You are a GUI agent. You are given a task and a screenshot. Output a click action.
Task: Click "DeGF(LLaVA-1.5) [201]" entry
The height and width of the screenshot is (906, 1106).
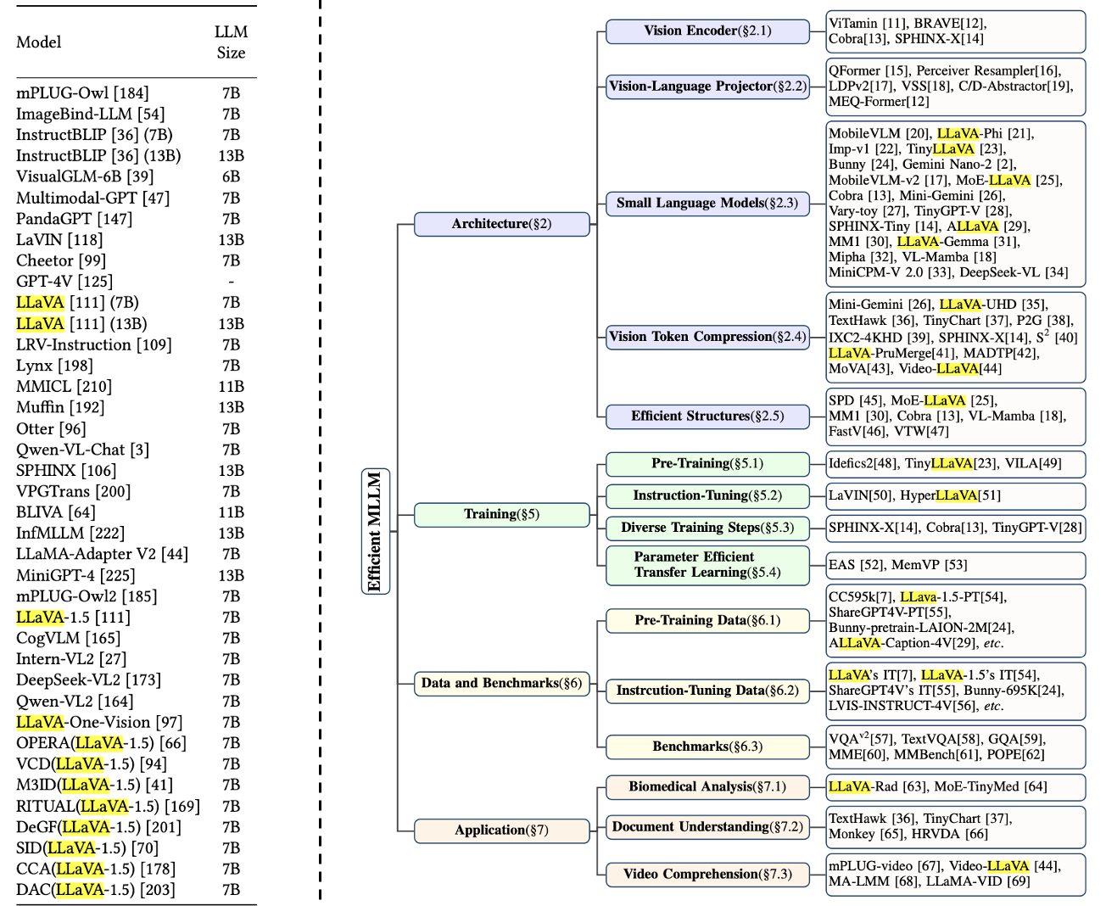(x=98, y=827)
